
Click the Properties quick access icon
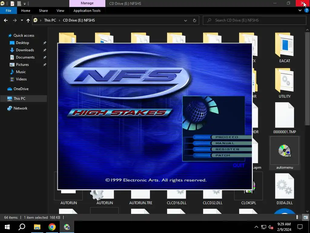click(12, 4)
